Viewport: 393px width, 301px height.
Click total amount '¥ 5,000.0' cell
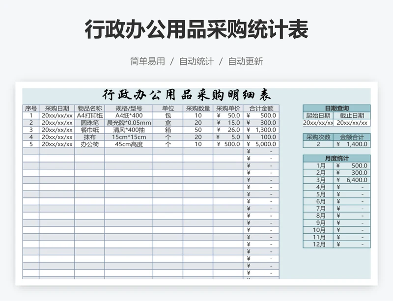261,144
